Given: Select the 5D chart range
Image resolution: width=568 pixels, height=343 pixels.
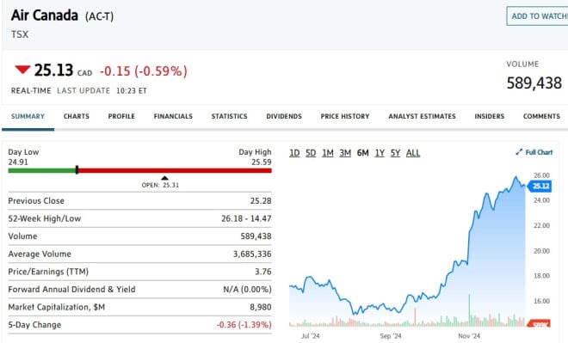Looking at the screenshot, I should point(311,153).
